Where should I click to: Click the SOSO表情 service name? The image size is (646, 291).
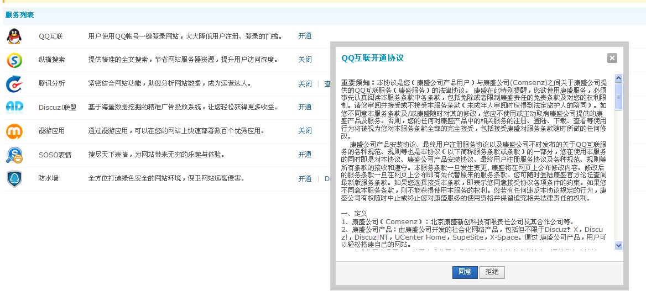55,155
